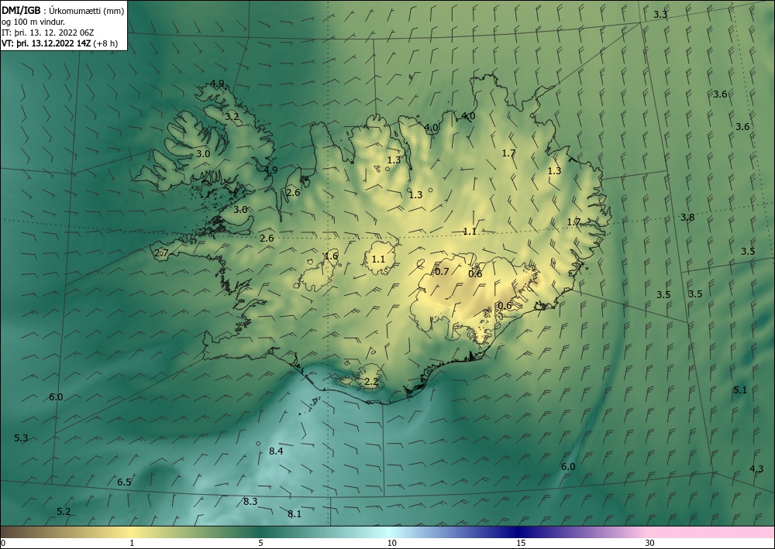Click the 1.6 value beside the western glacier

point(331,256)
